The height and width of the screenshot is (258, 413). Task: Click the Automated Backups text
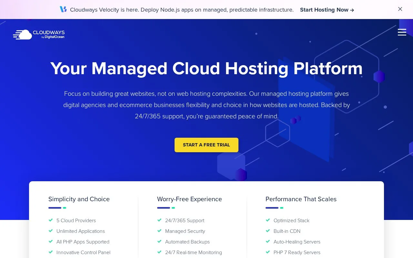pos(187,242)
